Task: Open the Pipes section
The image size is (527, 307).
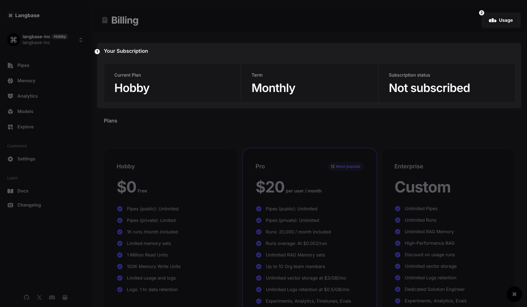Action: [x=23, y=65]
